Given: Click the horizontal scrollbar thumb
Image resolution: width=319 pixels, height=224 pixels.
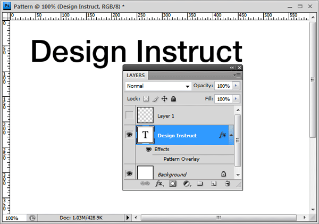Looking at the screenshot, I should (x=219, y=218).
